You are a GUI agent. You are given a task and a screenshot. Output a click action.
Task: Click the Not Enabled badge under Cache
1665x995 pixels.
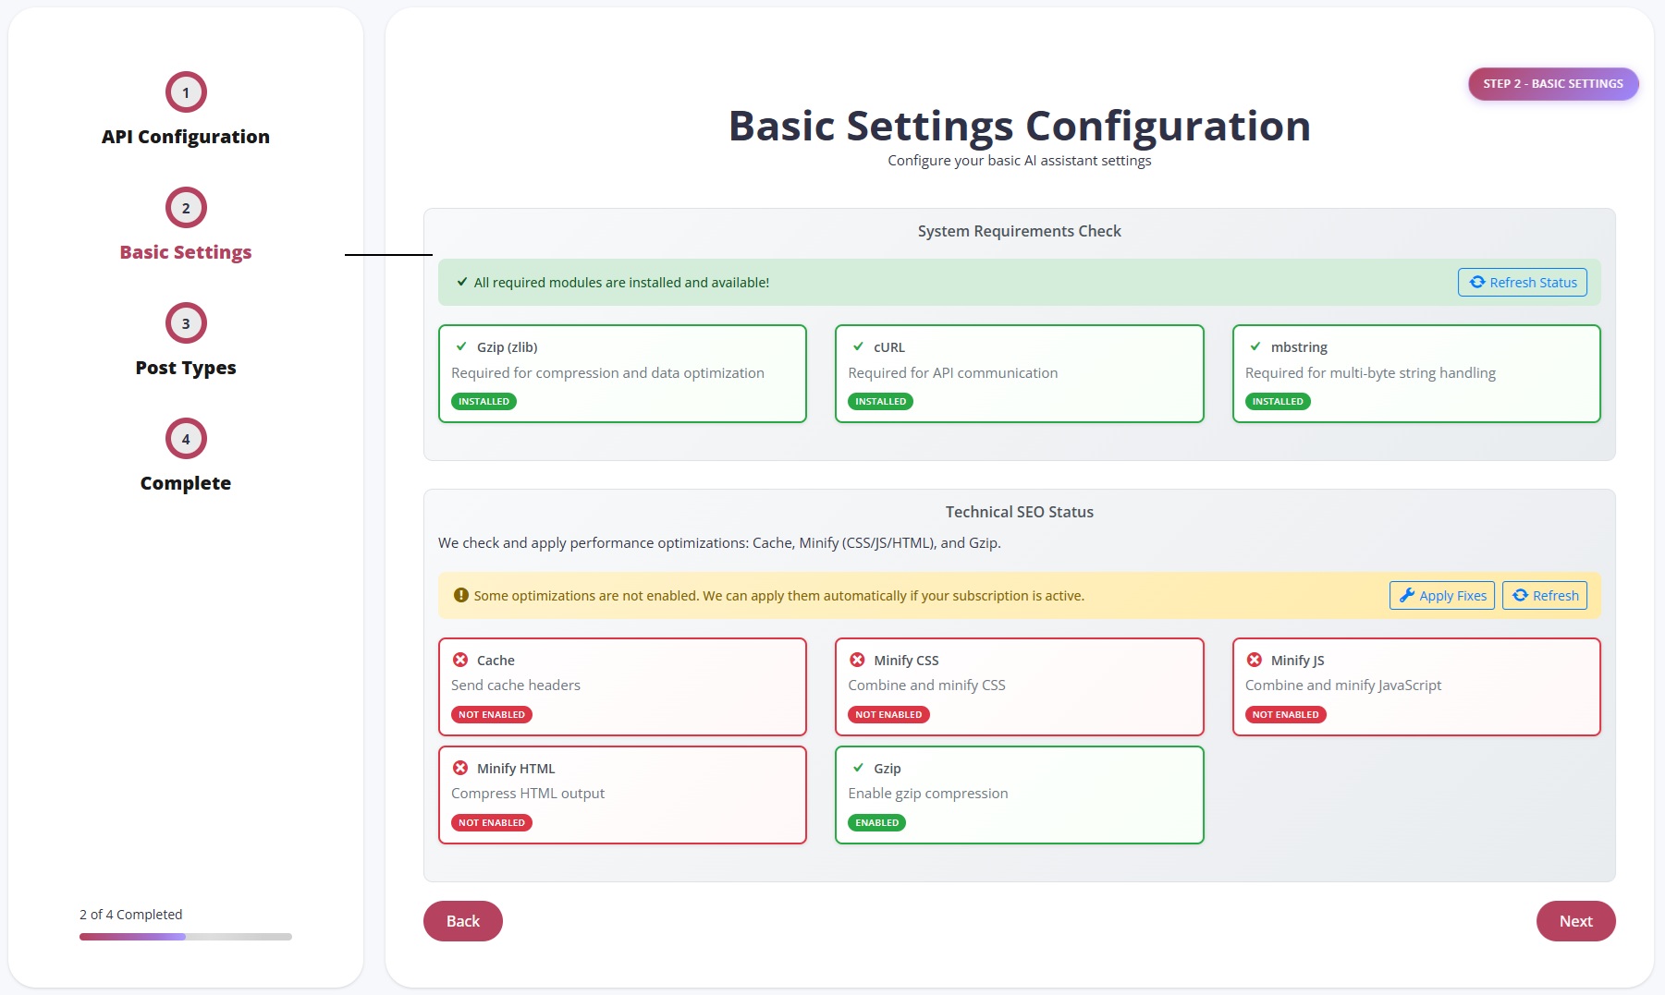(x=492, y=714)
